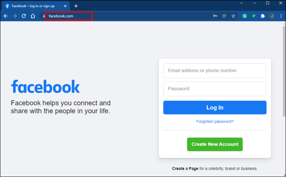Open a new tab with plus button

tap(76, 6)
